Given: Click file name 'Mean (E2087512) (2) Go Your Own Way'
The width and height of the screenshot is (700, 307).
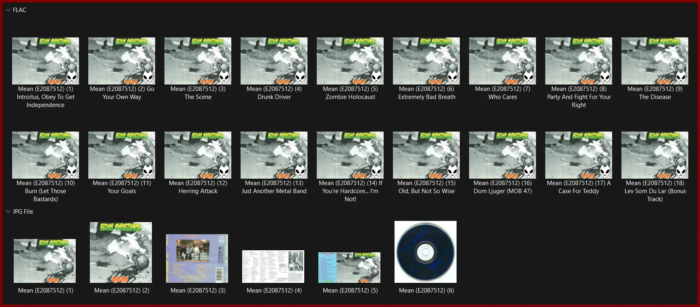Looking at the screenshot, I should pos(122,93).
